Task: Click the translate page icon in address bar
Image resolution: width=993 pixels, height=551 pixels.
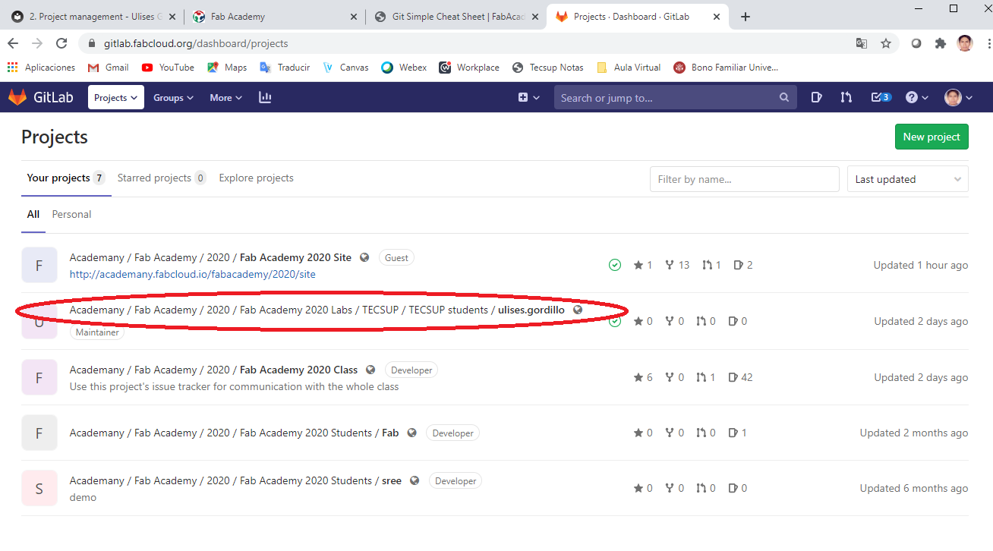Action: point(862,43)
